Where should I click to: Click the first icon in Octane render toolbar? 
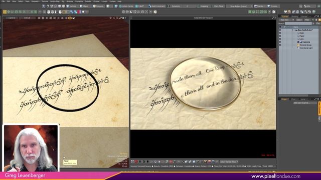pos(132,161)
